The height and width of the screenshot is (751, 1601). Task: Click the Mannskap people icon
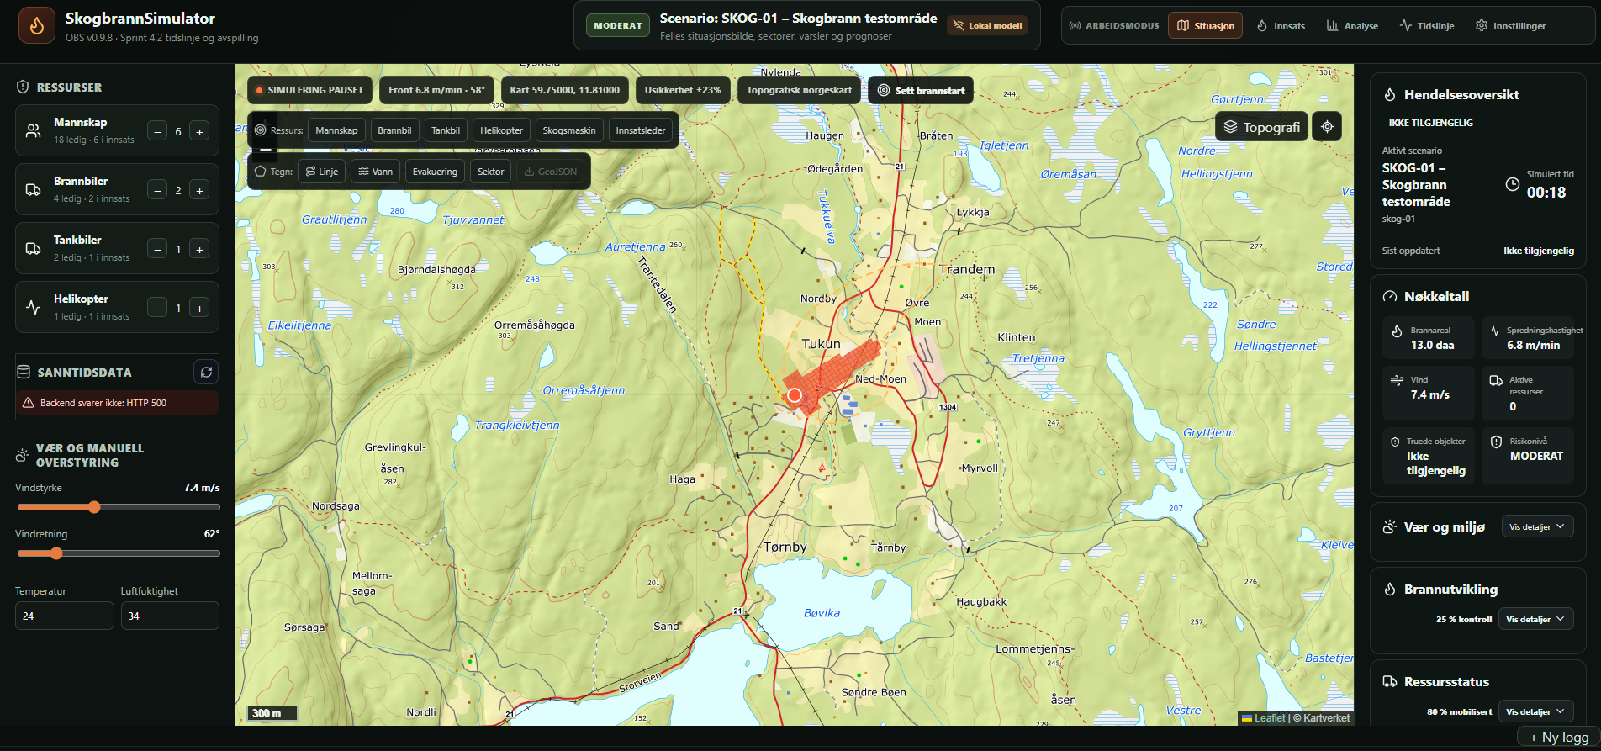(34, 130)
